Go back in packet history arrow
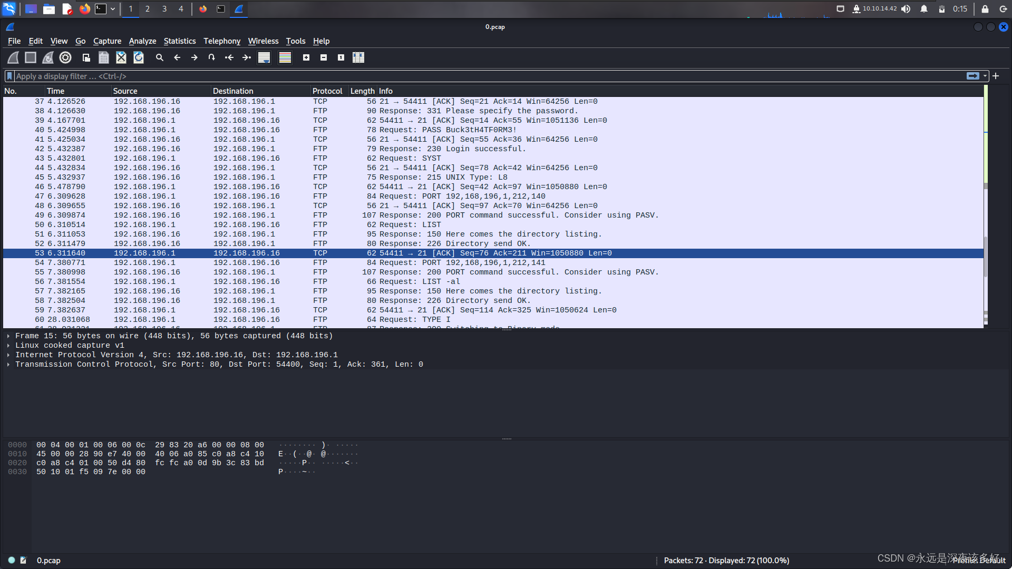This screenshot has height=569, width=1012. tap(177, 57)
